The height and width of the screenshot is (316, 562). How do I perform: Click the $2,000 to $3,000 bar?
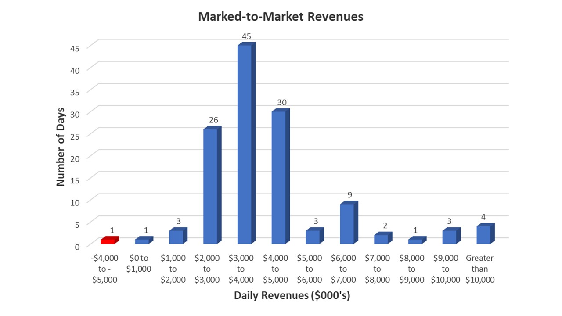pyautogui.click(x=210, y=186)
